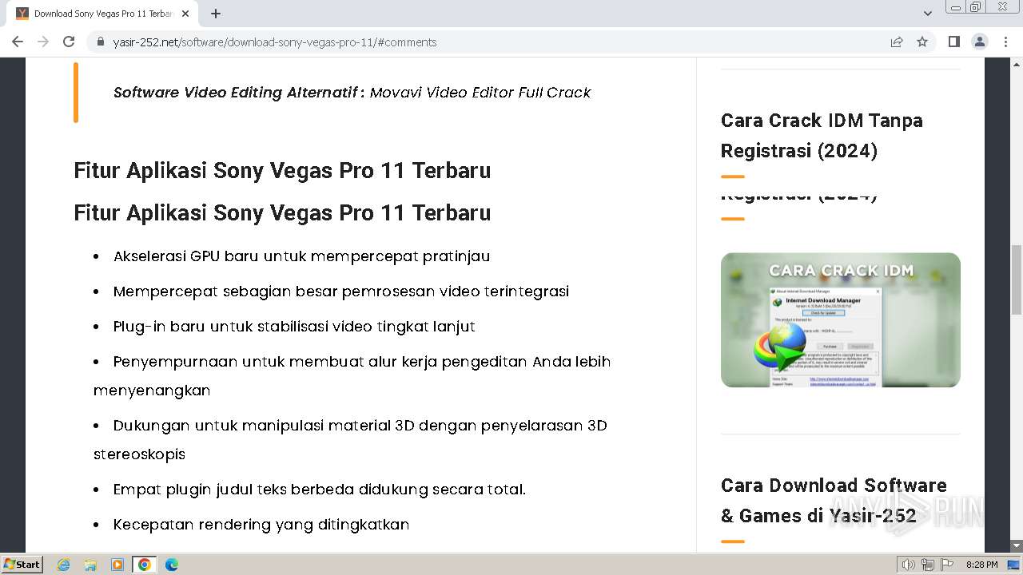Open the Cara Crack IDM thumbnail image

pyautogui.click(x=841, y=320)
